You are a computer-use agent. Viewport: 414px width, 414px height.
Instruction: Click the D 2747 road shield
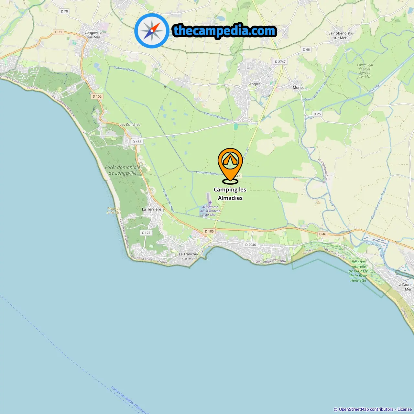click(280, 62)
